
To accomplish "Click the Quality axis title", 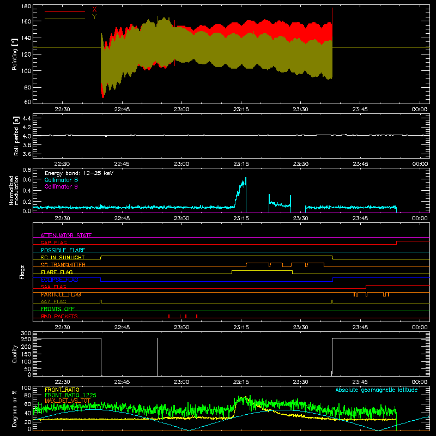I will 15,354.
